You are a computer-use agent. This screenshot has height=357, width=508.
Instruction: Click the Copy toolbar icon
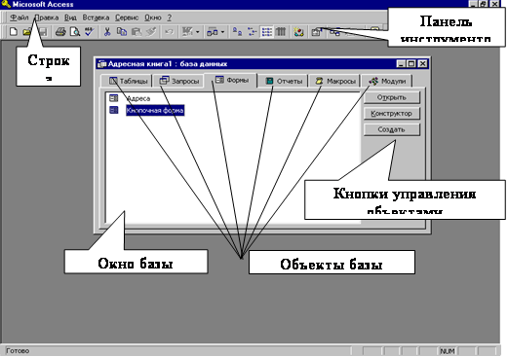[x=122, y=32]
